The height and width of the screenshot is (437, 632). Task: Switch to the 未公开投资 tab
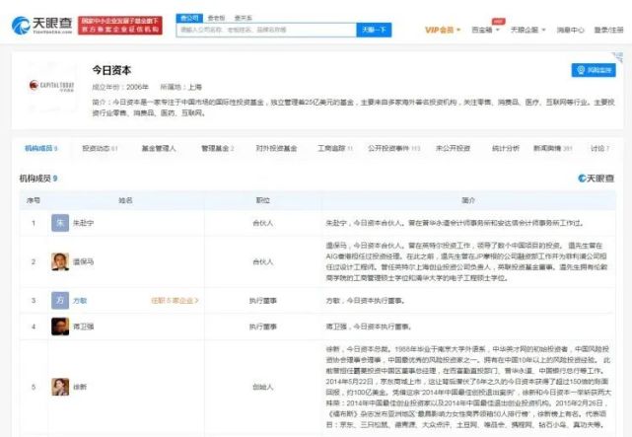click(453, 148)
